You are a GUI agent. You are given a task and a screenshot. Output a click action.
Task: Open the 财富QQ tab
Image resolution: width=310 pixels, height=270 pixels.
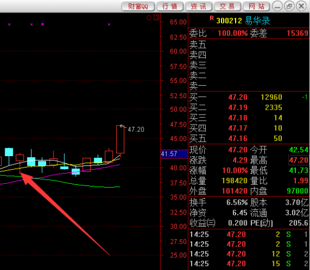(x=138, y=7)
